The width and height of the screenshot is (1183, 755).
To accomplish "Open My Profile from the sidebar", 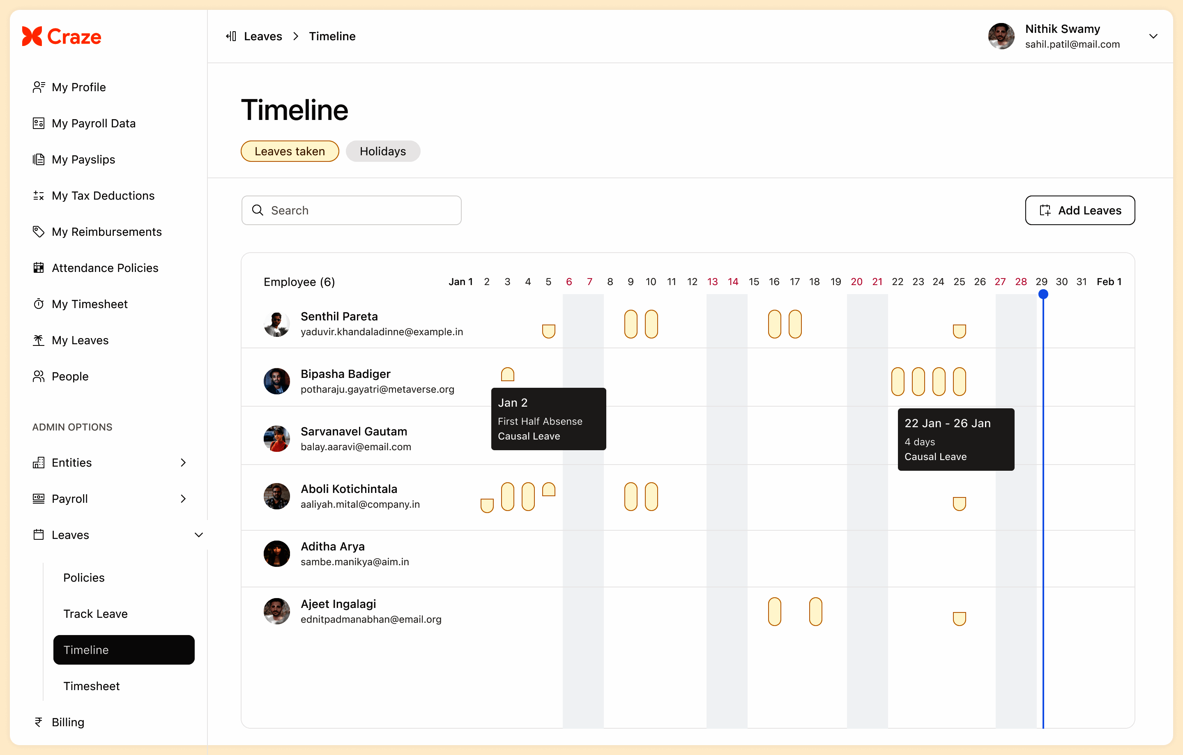I will 78,87.
